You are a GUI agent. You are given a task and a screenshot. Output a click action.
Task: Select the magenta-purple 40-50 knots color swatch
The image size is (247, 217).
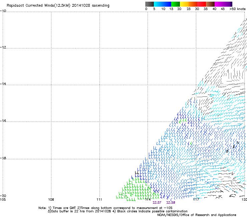[223, 4]
